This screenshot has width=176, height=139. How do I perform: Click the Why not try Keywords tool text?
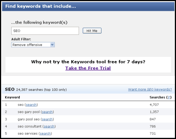(88, 62)
